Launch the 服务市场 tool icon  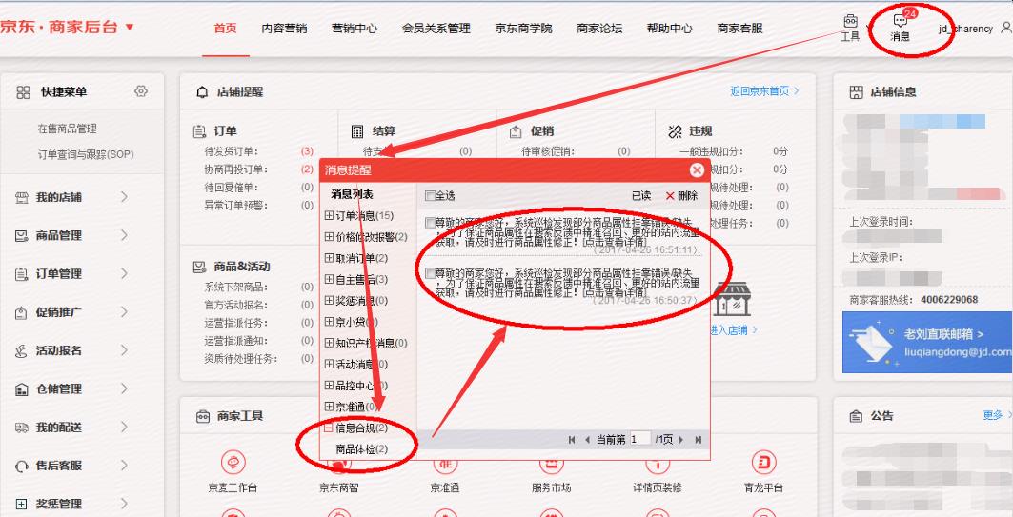click(x=551, y=463)
